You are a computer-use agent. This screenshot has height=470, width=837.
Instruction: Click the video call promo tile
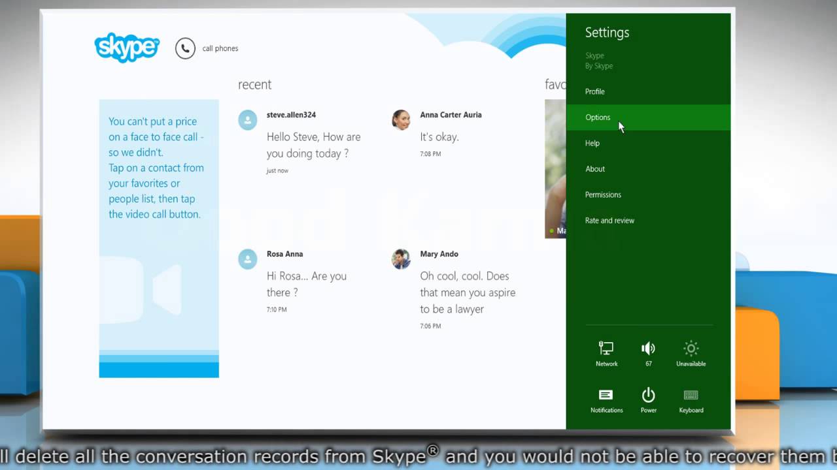[x=159, y=238]
